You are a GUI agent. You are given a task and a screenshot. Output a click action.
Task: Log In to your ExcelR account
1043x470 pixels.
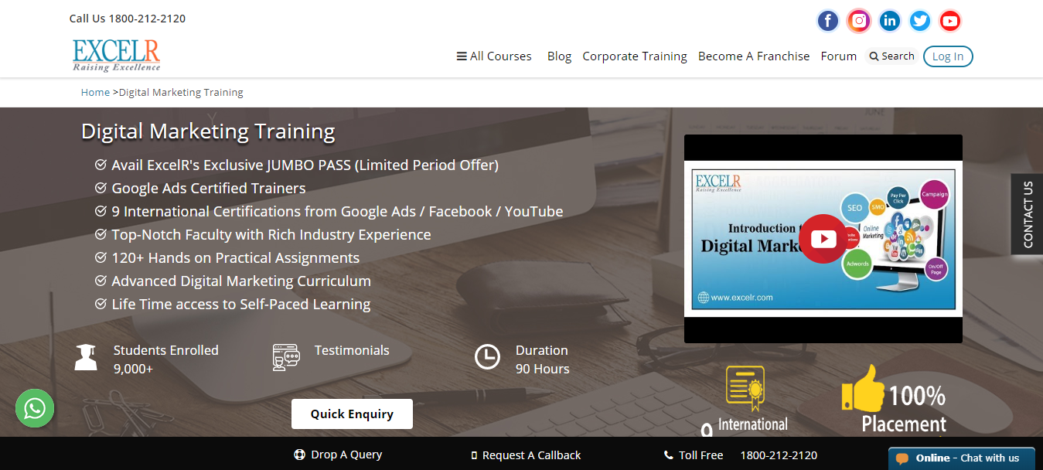click(x=947, y=56)
